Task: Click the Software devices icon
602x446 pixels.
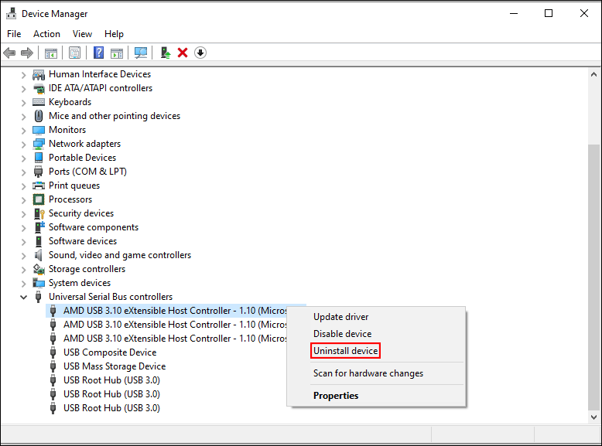Action: pyautogui.click(x=39, y=241)
